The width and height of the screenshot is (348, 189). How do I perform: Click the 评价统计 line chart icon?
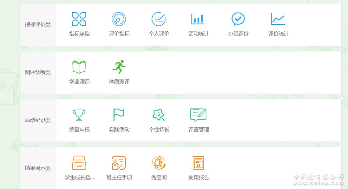pyautogui.click(x=278, y=19)
